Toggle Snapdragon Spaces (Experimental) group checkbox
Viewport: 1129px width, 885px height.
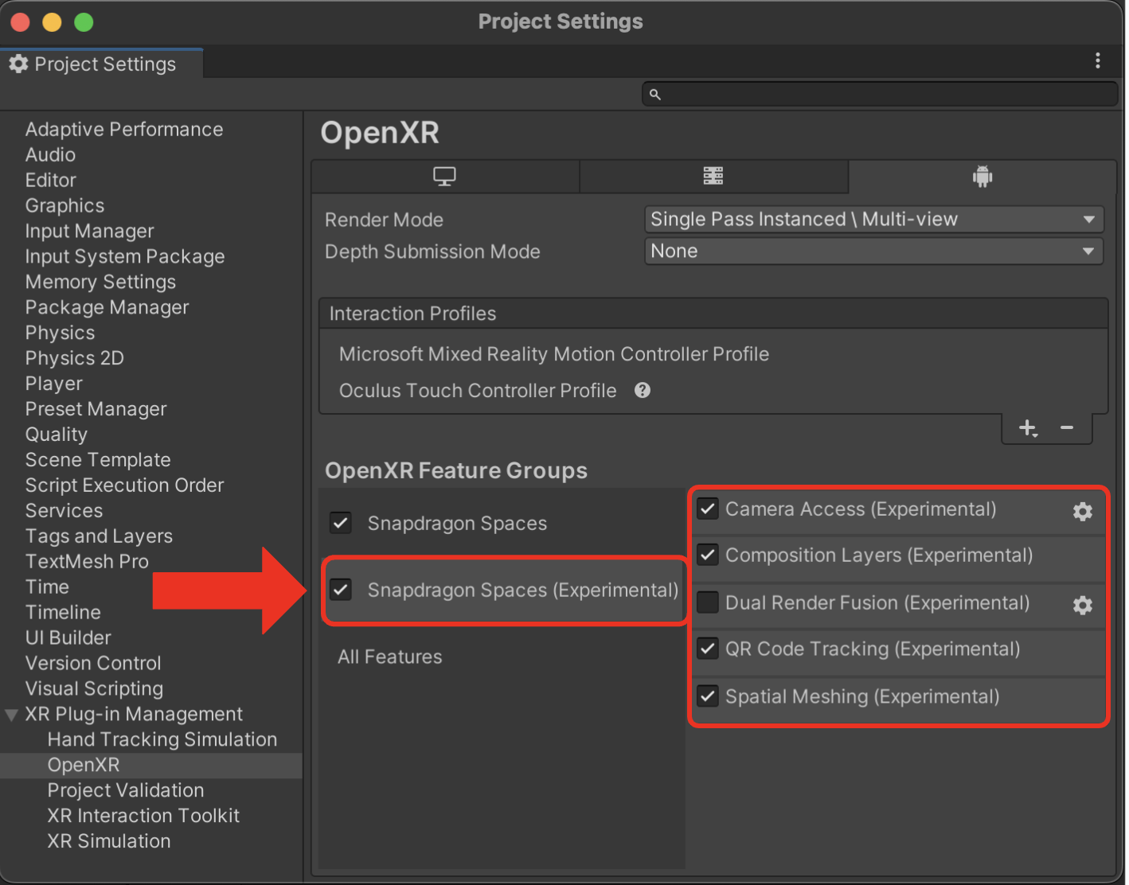tap(341, 590)
